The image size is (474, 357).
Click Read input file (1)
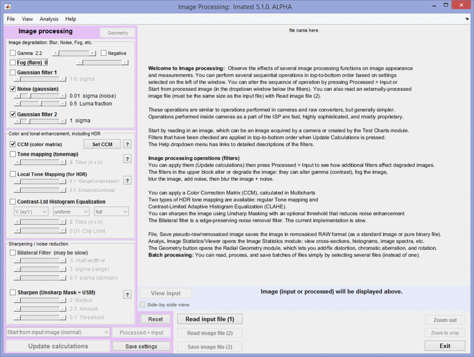pos(209,319)
